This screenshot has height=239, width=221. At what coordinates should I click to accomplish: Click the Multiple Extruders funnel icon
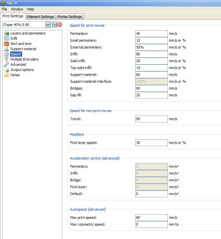pos(6,59)
